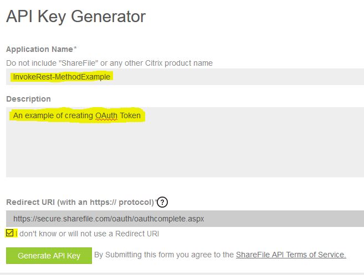Click the "Description" field label
Viewport: 364px width, 275px height.
click(x=28, y=99)
